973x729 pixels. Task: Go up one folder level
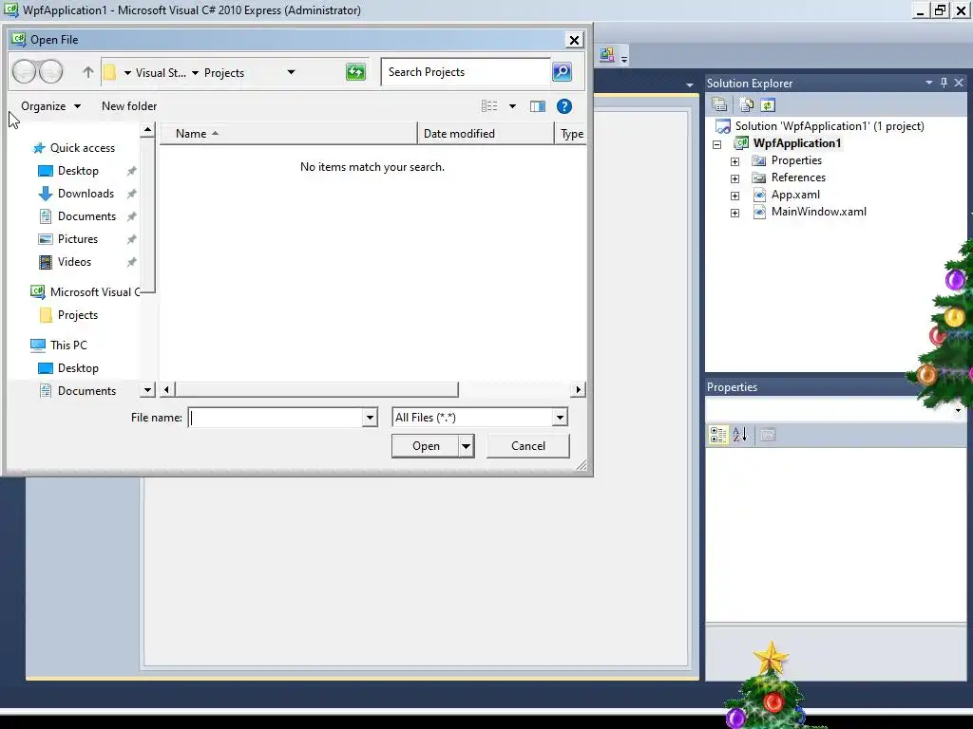point(88,72)
